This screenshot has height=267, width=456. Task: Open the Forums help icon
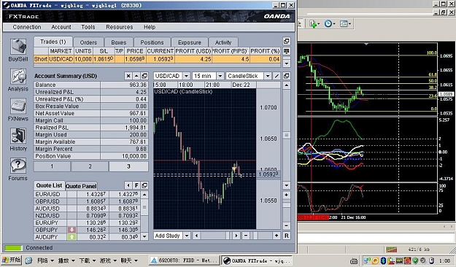pos(18,166)
